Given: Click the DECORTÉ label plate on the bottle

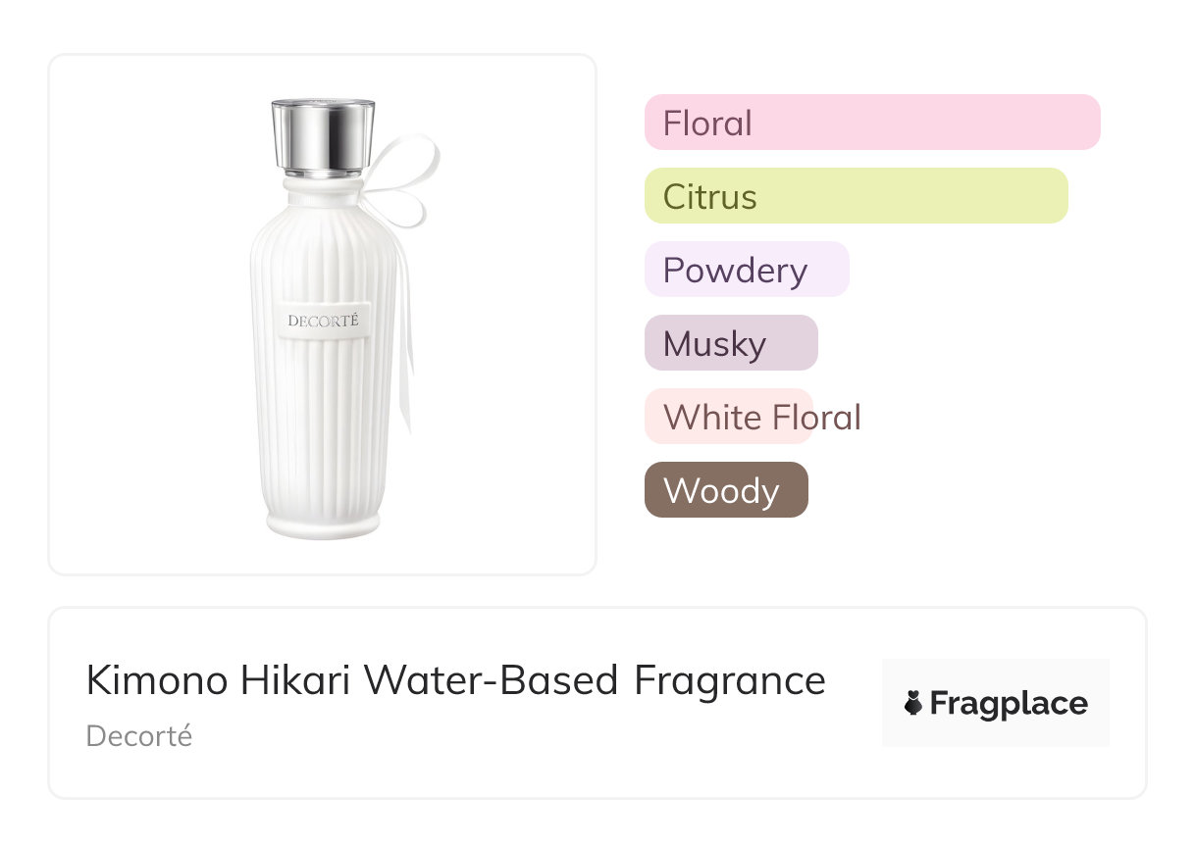Looking at the screenshot, I should tap(324, 321).
